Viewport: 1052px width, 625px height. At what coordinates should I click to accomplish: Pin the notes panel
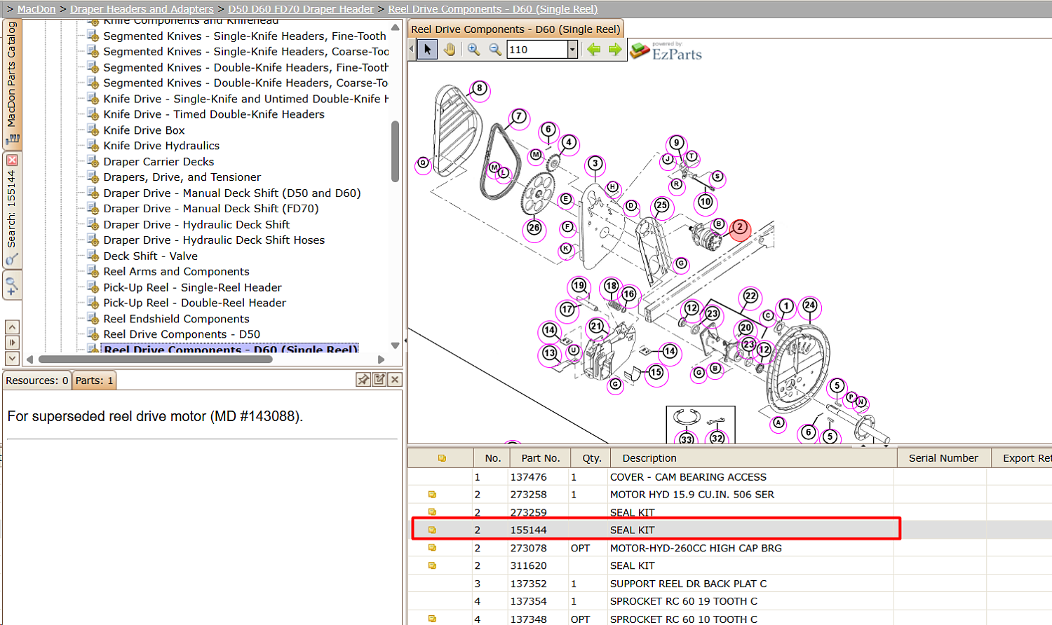click(363, 380)
